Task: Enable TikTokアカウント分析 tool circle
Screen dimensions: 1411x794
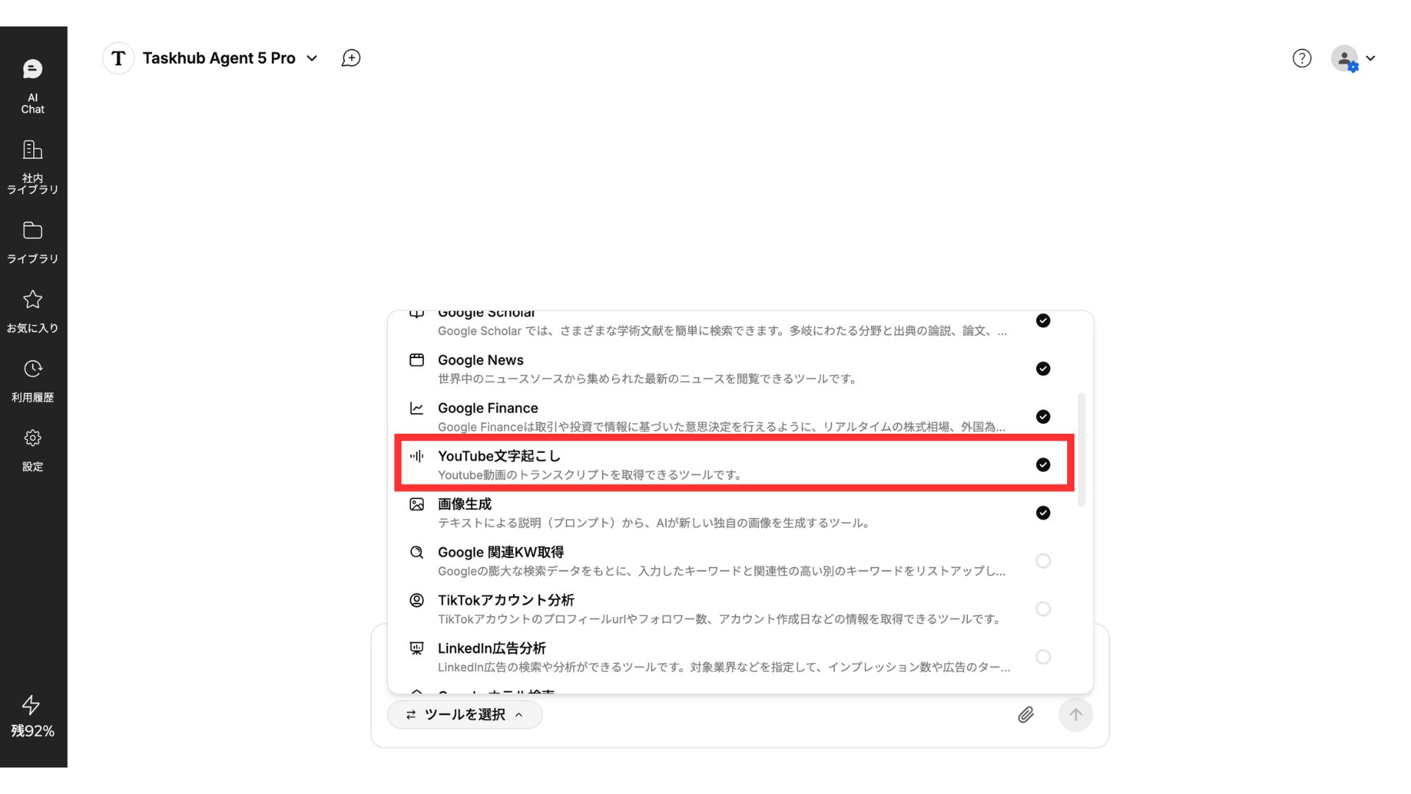Action: 1043,609
